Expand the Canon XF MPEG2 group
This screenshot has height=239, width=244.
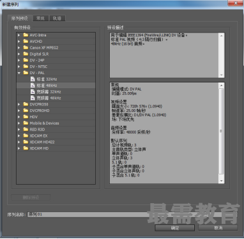19,47
